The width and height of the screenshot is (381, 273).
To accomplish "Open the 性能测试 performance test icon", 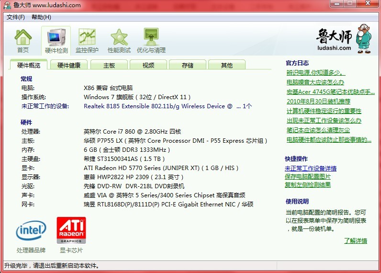I will coord(119,41).
